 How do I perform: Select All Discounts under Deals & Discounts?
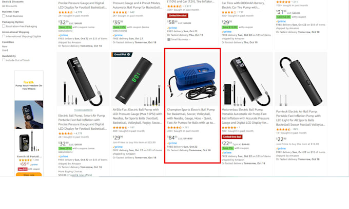click(10, 6)
